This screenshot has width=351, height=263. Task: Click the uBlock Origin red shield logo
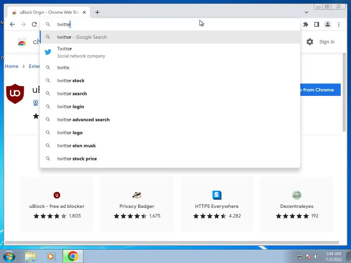pyautogui.click(x=15, y=94)
